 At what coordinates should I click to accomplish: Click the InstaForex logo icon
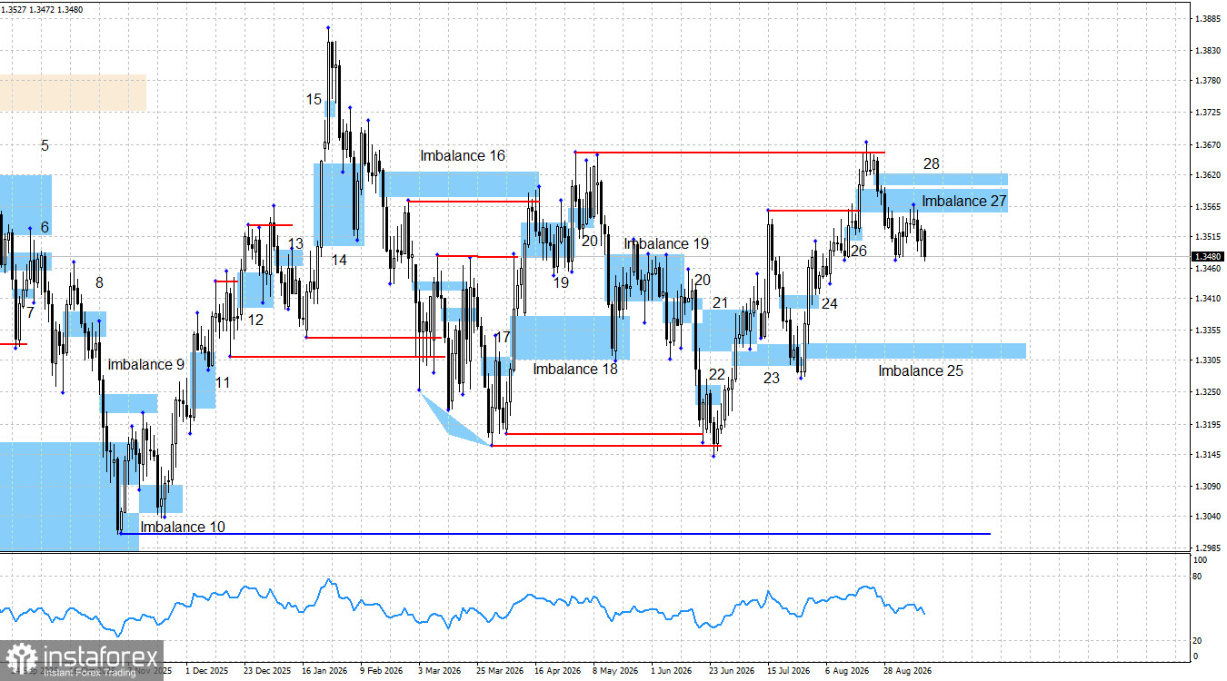coord(20,658)
